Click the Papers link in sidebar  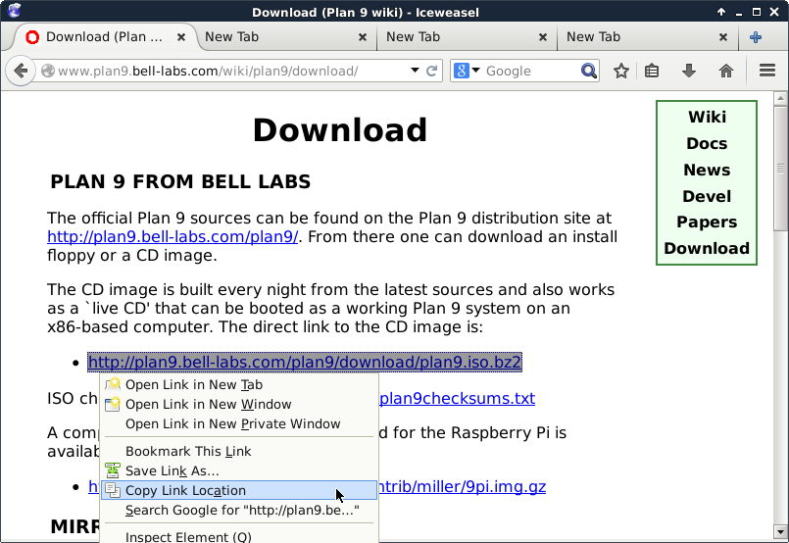706,222
